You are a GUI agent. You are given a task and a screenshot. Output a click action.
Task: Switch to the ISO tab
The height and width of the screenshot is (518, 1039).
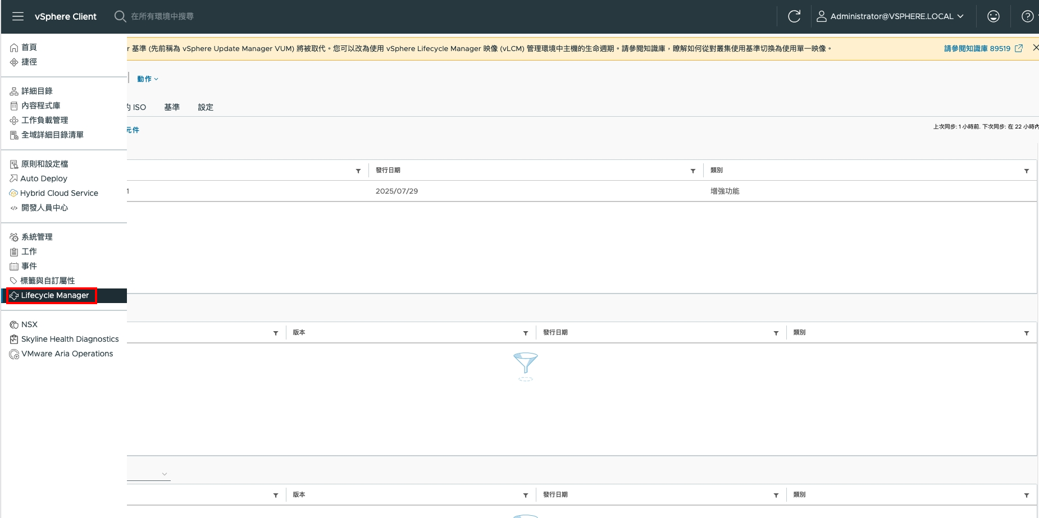[x=136, y=107]
